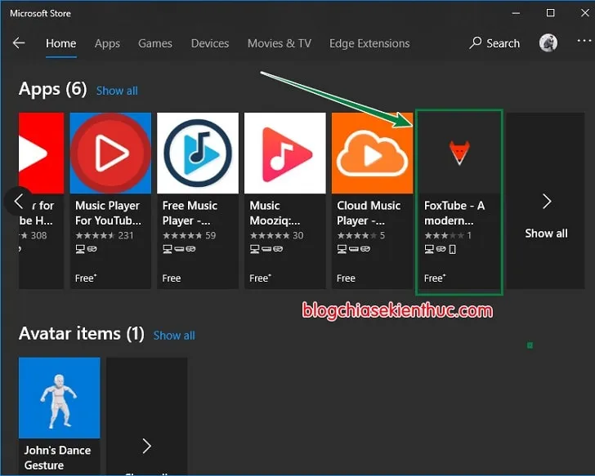Open the FoxTube fox app icon
The width and height of the screenshot is (595, 476).
[459, 153]
